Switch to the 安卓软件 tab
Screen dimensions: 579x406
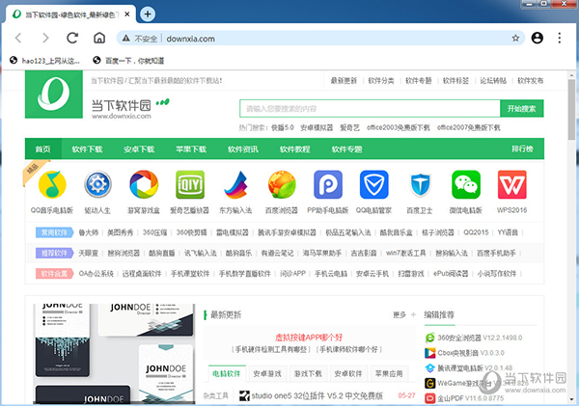(348, 373)
